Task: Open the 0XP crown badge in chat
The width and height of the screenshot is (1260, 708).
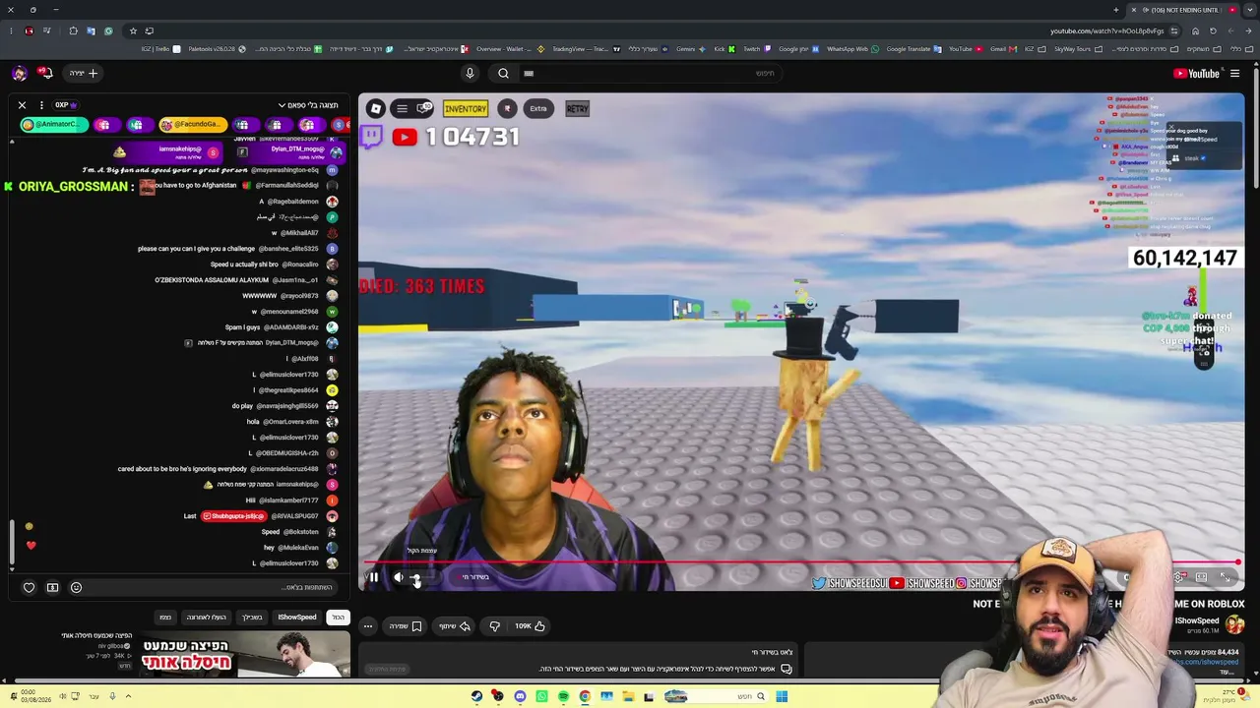Action: [x=66, y=105]
